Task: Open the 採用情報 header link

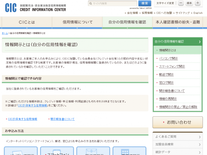Action: (x=147, y=13)
